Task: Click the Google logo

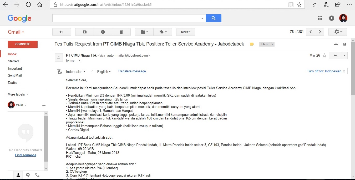Action: point(19,18)
